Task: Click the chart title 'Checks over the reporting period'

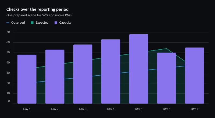Action: coord(37,9)
